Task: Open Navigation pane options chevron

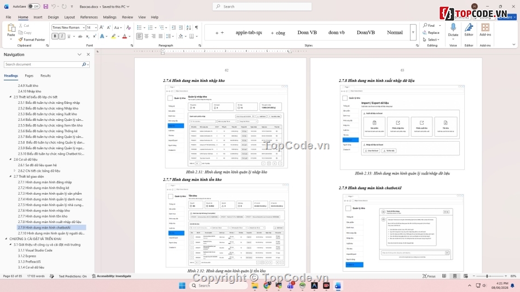Action: pos(79,54)
